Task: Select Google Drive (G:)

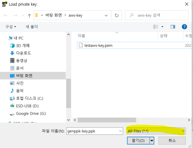Action: click(28, 114)
